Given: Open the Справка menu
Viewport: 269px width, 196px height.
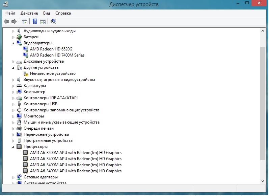Looking at the screenshot, I should pyautogui.click(x=63, y=13).
